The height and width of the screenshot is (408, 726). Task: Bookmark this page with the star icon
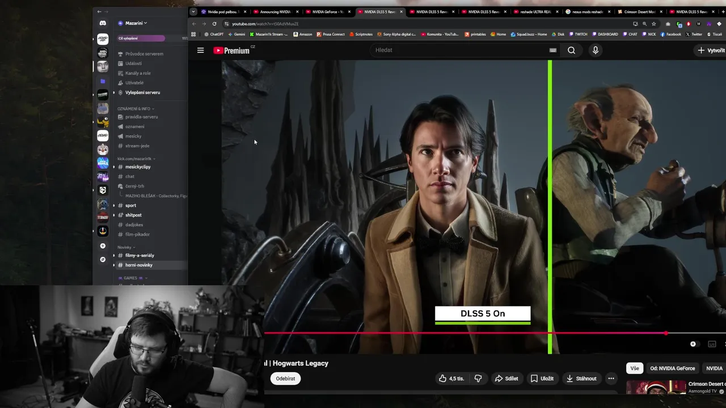(x=654, y=24)
